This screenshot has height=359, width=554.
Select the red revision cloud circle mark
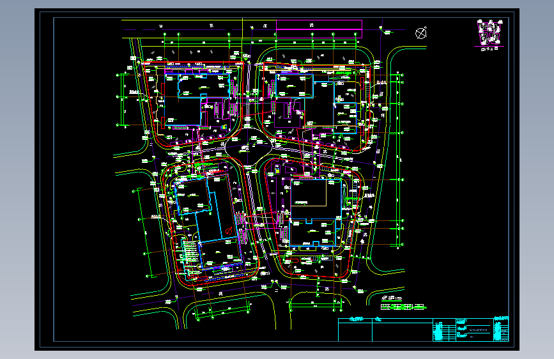click(x=229, y=231)
